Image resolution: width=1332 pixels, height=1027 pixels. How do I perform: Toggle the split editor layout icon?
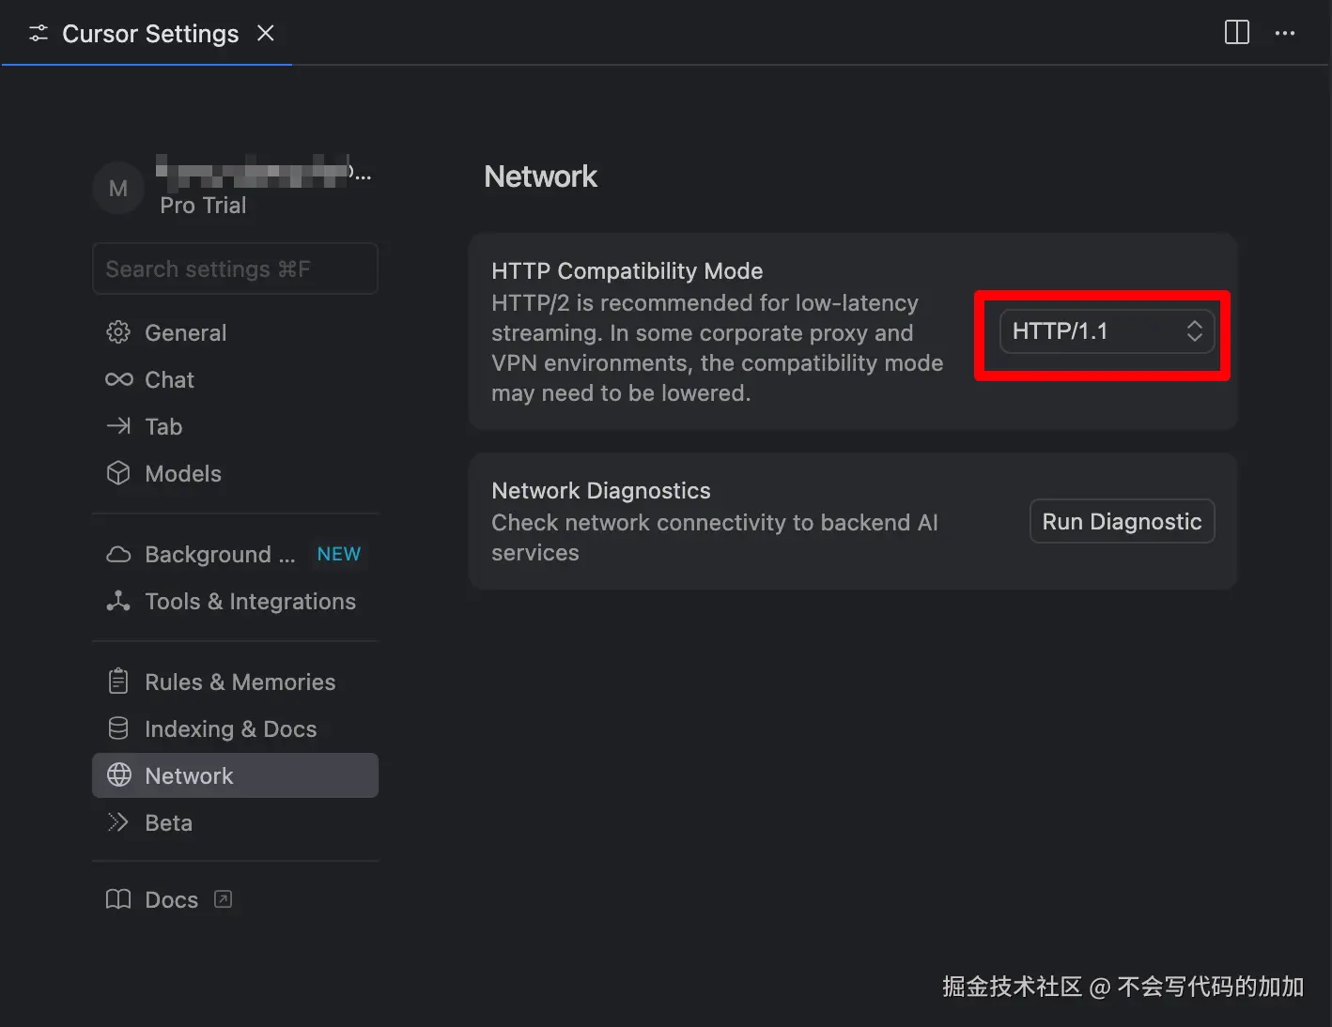coord(1237,33)
